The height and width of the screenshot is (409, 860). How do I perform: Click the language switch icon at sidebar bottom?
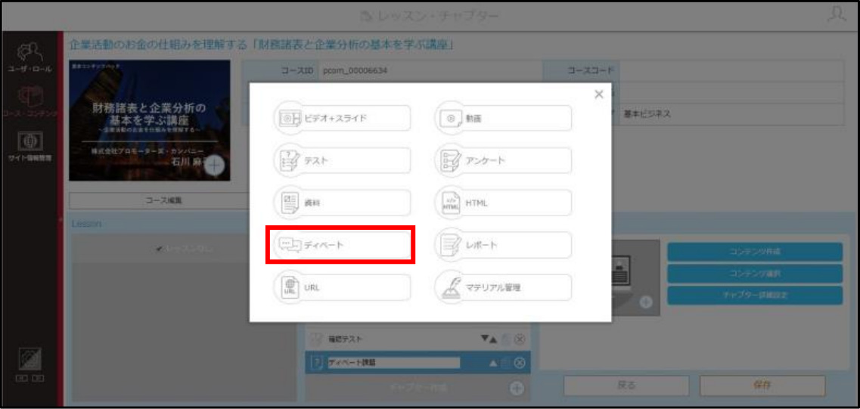[30, 365]
